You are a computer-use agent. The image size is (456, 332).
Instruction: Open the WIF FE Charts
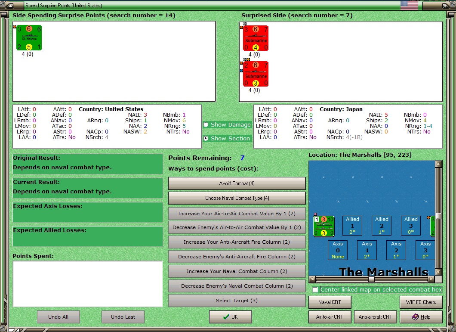421,302
